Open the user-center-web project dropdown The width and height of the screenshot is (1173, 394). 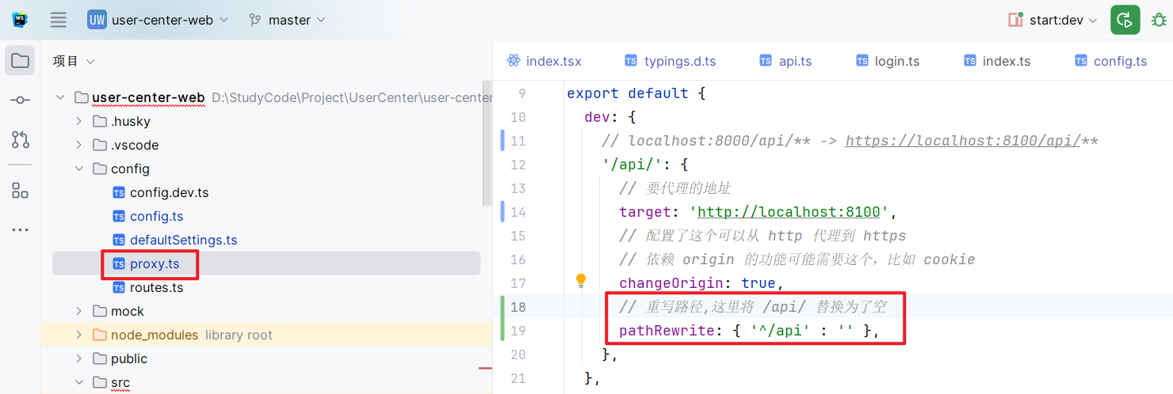pos(159,20)
